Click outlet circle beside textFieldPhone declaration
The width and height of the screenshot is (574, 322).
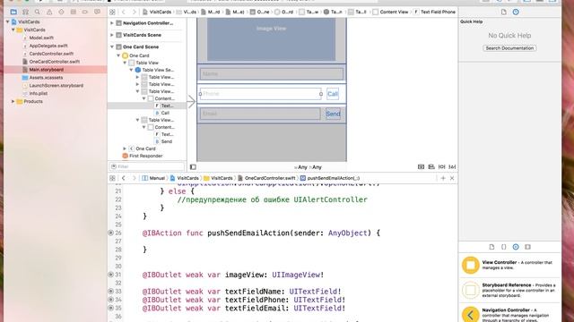pos(110,300)
